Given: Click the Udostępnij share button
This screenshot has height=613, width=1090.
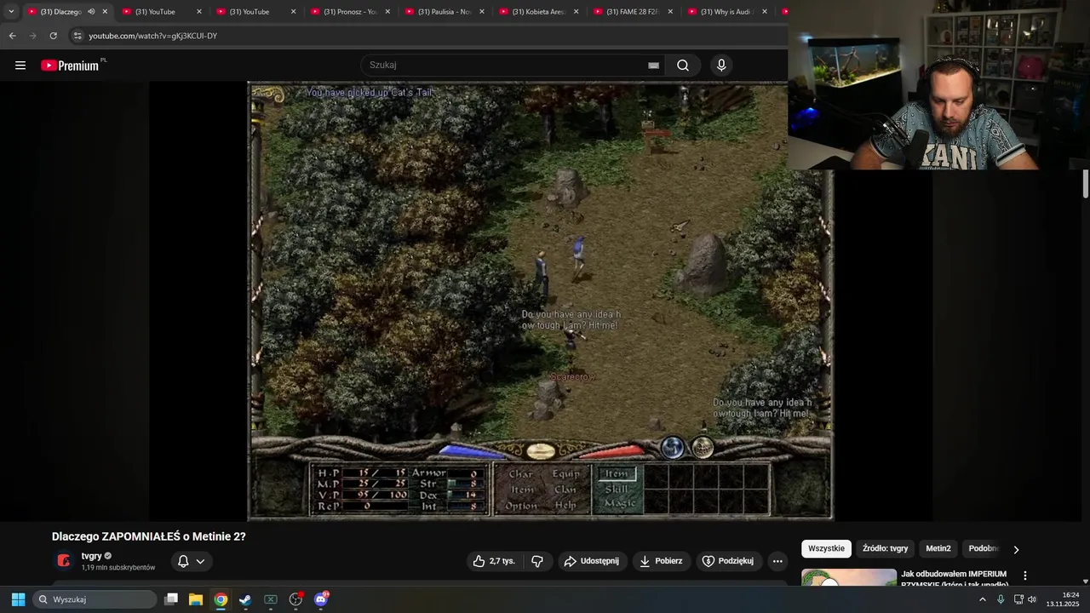Looking at the screenshot, I should click(592, 561).
